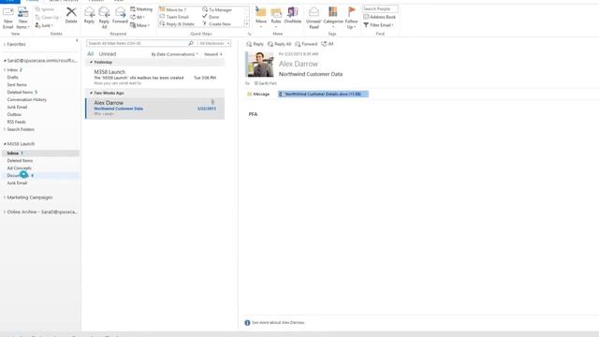Collapse the folder pane arrow

pyautogui.click(x=77, y=40)
